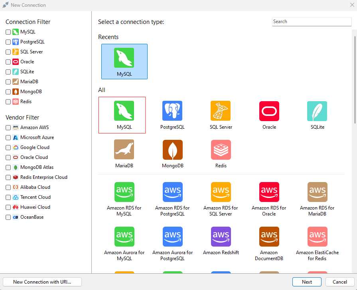This screenshot has width=357, height=290.
Task: Close the New Connection window
Action: pos(352,5)
